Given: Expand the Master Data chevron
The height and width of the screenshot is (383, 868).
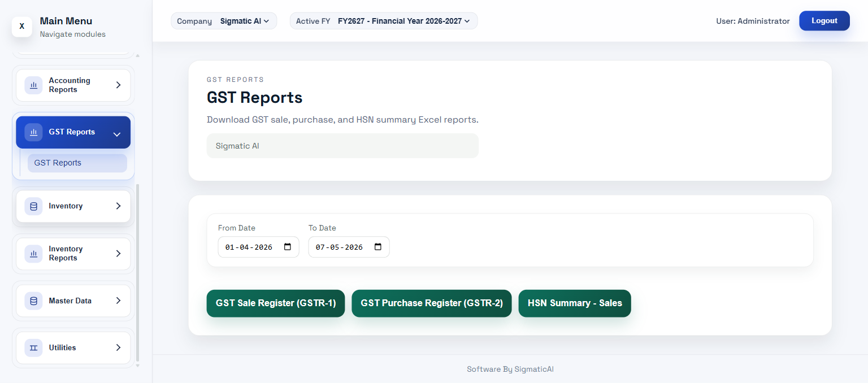Looking at the screenshot, I should (118, 301).
